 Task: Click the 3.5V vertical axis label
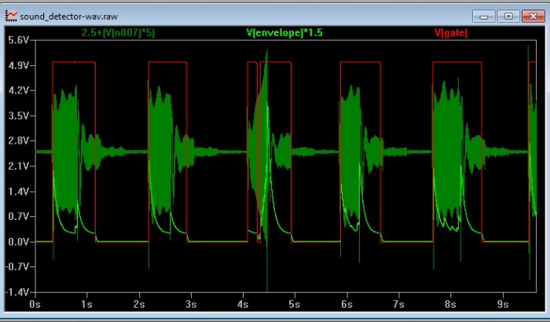(x=18, y=115)
